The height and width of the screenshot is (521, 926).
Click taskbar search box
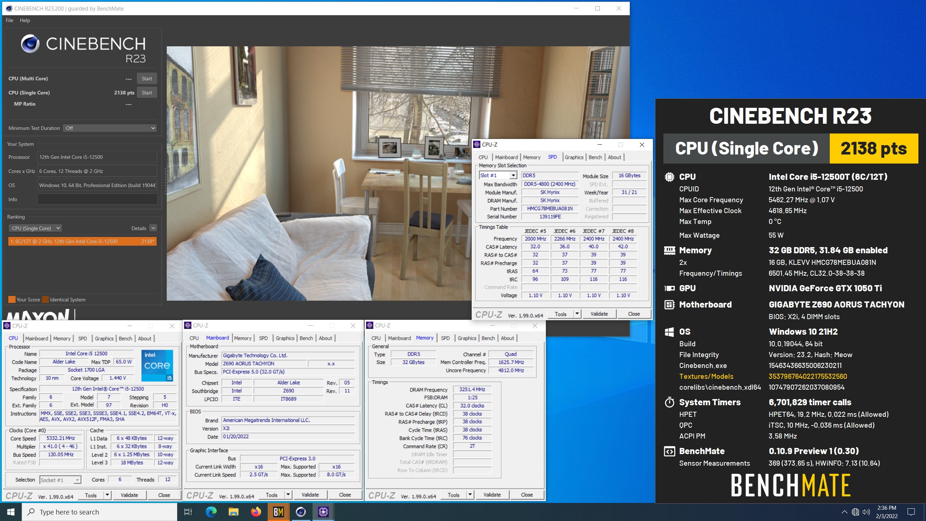click(x=99, y=512)
